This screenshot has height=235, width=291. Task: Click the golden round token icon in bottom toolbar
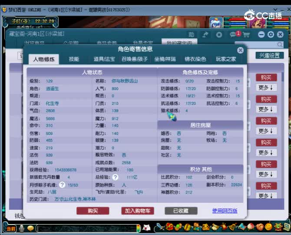coord(187,227)
